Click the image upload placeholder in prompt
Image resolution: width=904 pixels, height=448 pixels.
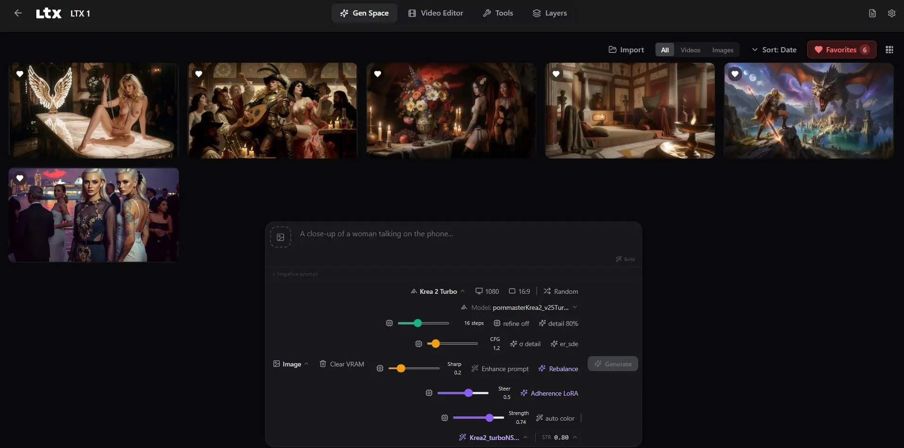[x=280, y=237]
